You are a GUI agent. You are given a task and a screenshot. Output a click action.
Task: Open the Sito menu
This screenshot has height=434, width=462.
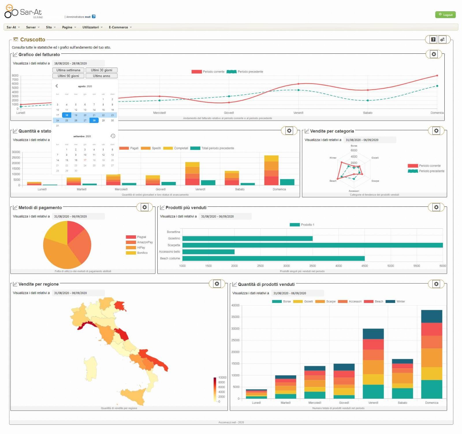[x=51, y=27]
